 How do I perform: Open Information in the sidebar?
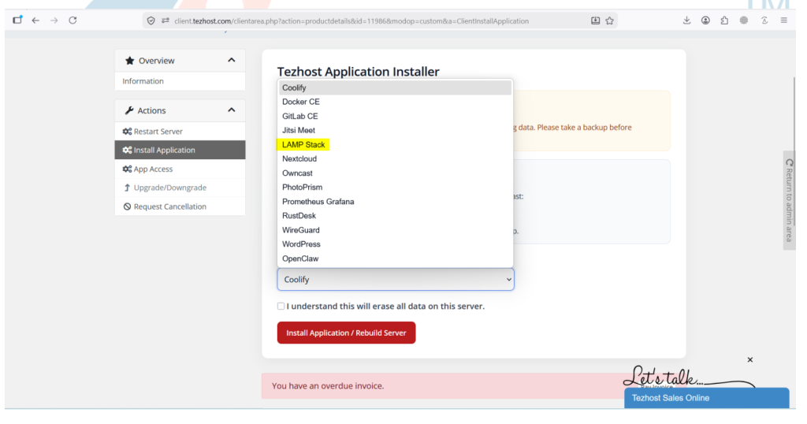pos(180,81)
